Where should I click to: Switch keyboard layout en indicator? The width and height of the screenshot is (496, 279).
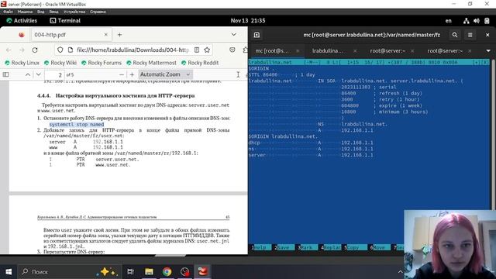point(448,21)
